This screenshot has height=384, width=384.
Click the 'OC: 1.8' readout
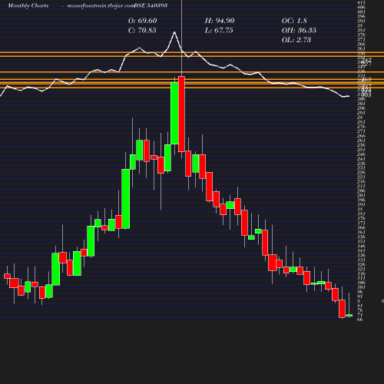point(294,21)
